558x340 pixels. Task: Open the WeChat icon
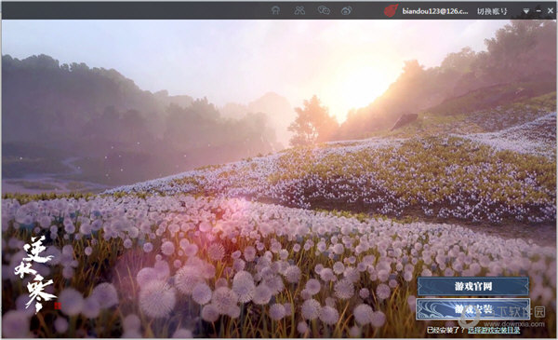[x=324, y=10]
